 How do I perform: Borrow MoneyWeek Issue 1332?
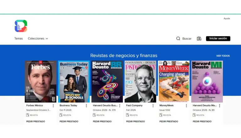point(169,121)
